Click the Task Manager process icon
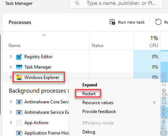This screenshot has height=136, width=168. point(19,67)
